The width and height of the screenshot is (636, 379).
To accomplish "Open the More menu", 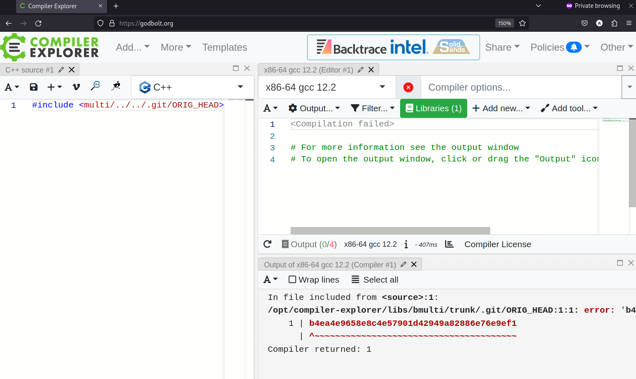I will (176, 47).
